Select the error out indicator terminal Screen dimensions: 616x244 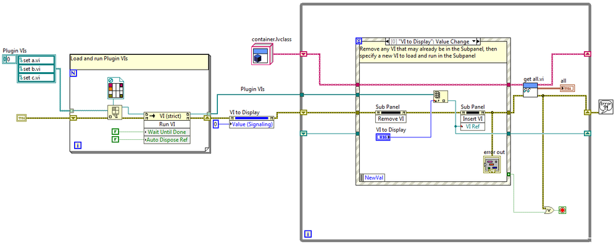coord(492,164)
